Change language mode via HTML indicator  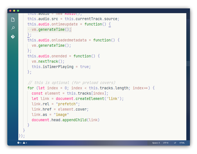(x=182, y=143)
